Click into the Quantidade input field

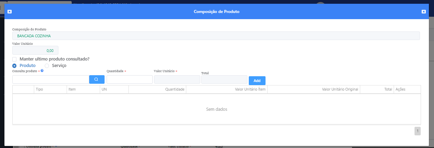[130, 79]
